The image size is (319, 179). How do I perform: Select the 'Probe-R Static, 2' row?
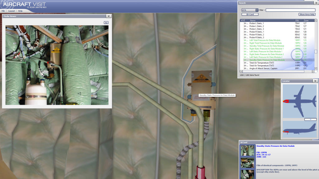(x=277, y=35)
